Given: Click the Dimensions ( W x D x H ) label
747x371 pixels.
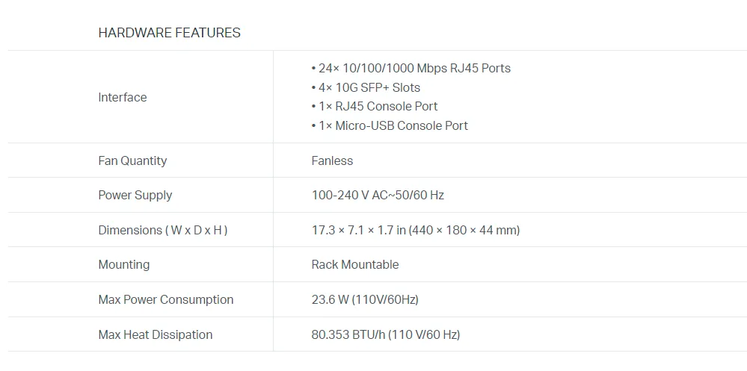Looking at the screenshot, I should (163, 230).
